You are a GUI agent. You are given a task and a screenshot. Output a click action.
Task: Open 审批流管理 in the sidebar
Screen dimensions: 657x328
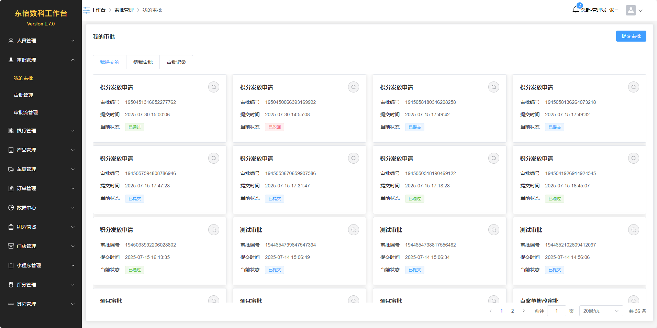pos(26,112)
